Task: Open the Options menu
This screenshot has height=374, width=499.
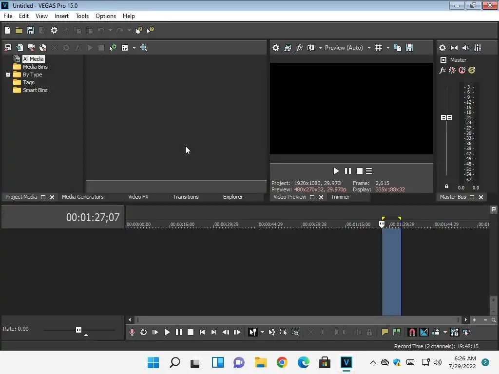Action: click(x=106, y=16)
